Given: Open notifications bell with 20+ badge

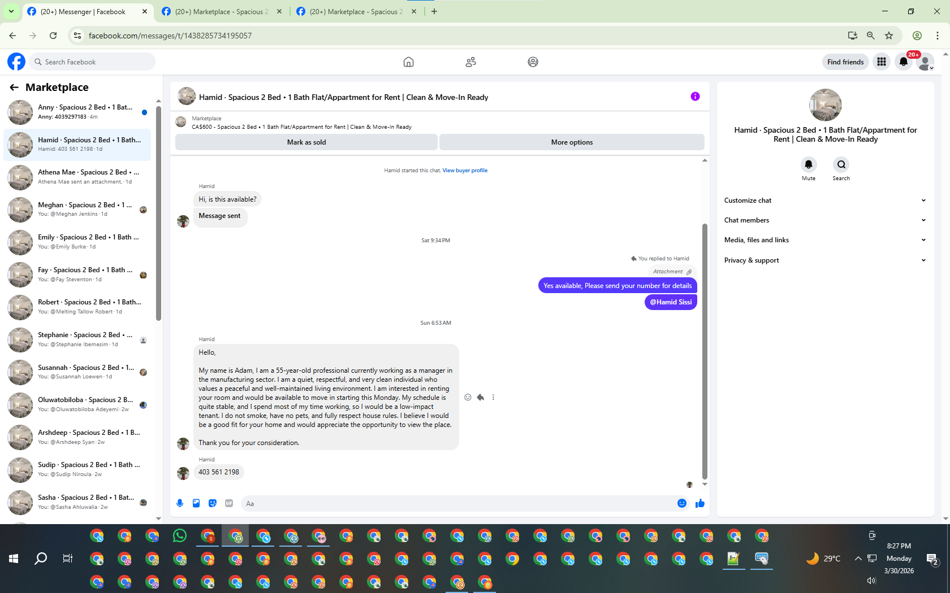Looking at the screenshot, I should [x=904, y=62].
